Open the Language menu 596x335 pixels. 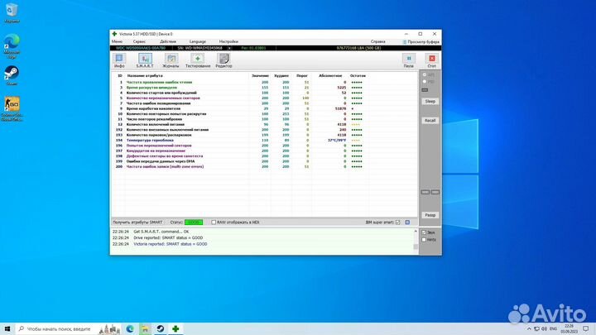click(x=198, y=41)
